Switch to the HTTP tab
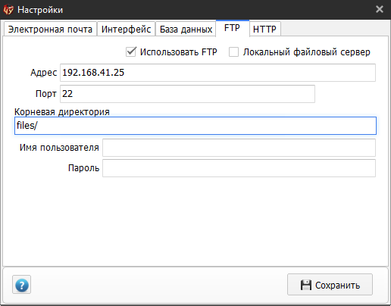This screenshot has height=306, width=391. point(264,30)
